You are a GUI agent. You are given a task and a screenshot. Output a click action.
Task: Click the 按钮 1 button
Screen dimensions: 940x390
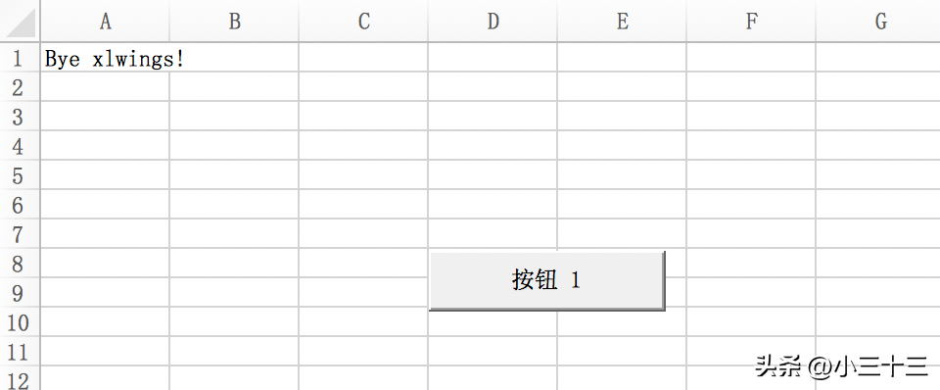546,280
